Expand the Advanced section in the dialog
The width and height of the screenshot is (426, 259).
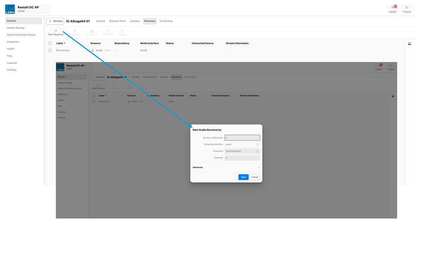[x=226, y=167]
